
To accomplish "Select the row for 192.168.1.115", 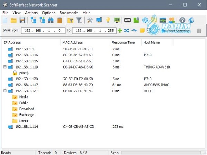I will (103, 61).
